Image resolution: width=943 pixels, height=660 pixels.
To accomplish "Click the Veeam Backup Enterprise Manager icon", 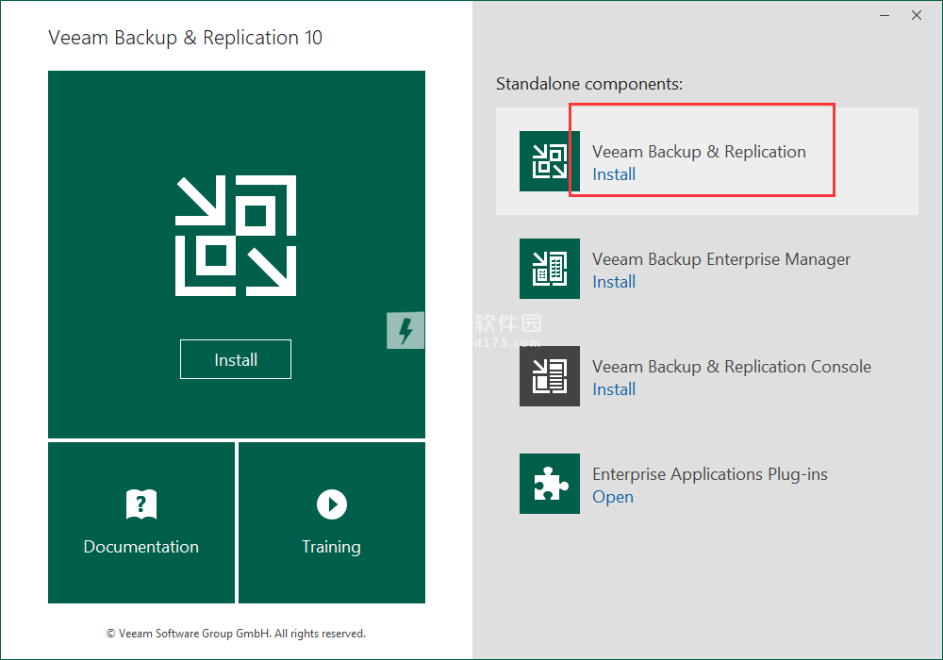I will click(x=550, y=269).
